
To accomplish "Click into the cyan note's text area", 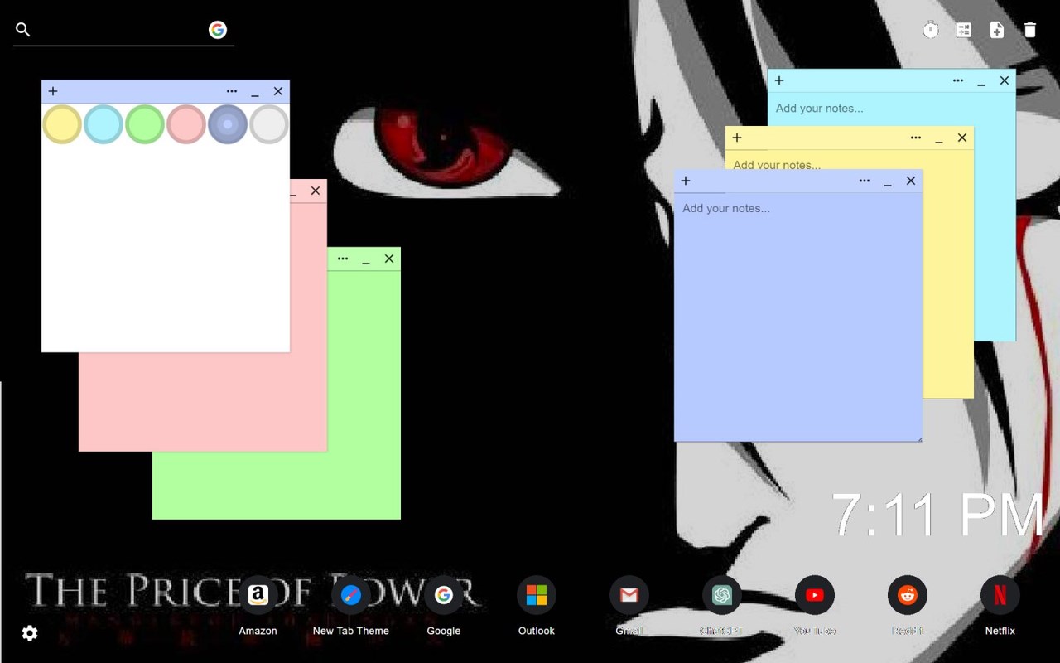I will click(892, 109).
